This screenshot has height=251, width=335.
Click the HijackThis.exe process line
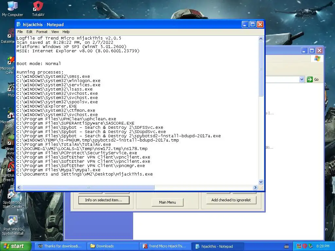(x=85, y=174)
